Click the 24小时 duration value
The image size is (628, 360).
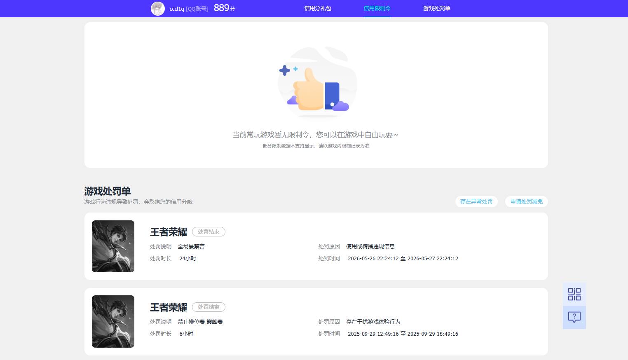[x=188, y=258]
